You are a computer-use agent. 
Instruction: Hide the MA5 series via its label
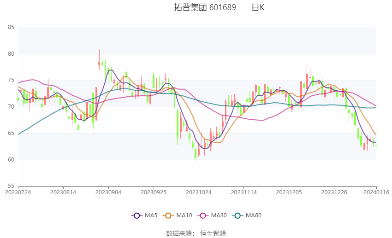tap(151, 215)
